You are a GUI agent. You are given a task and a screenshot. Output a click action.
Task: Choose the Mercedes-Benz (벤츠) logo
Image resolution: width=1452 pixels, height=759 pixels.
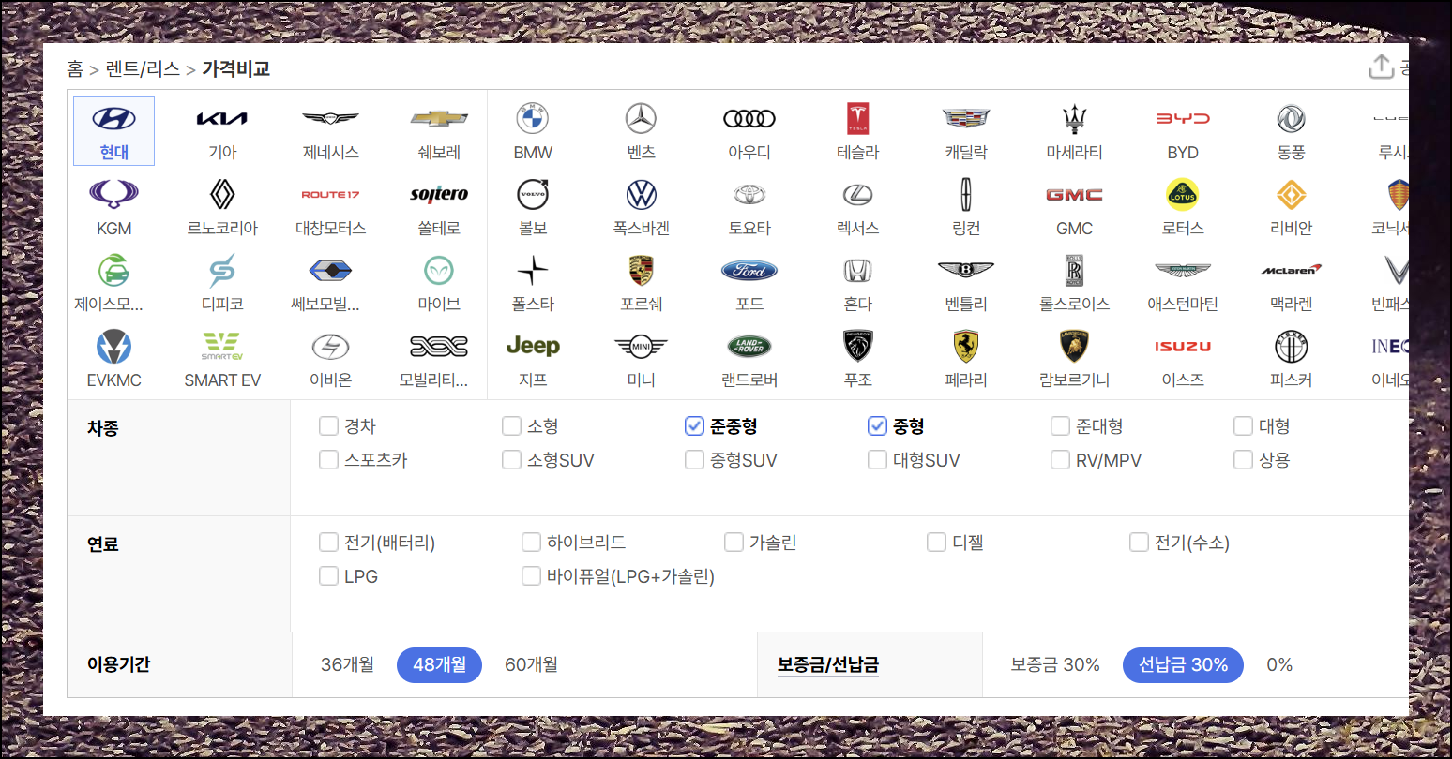click(642, 119)
